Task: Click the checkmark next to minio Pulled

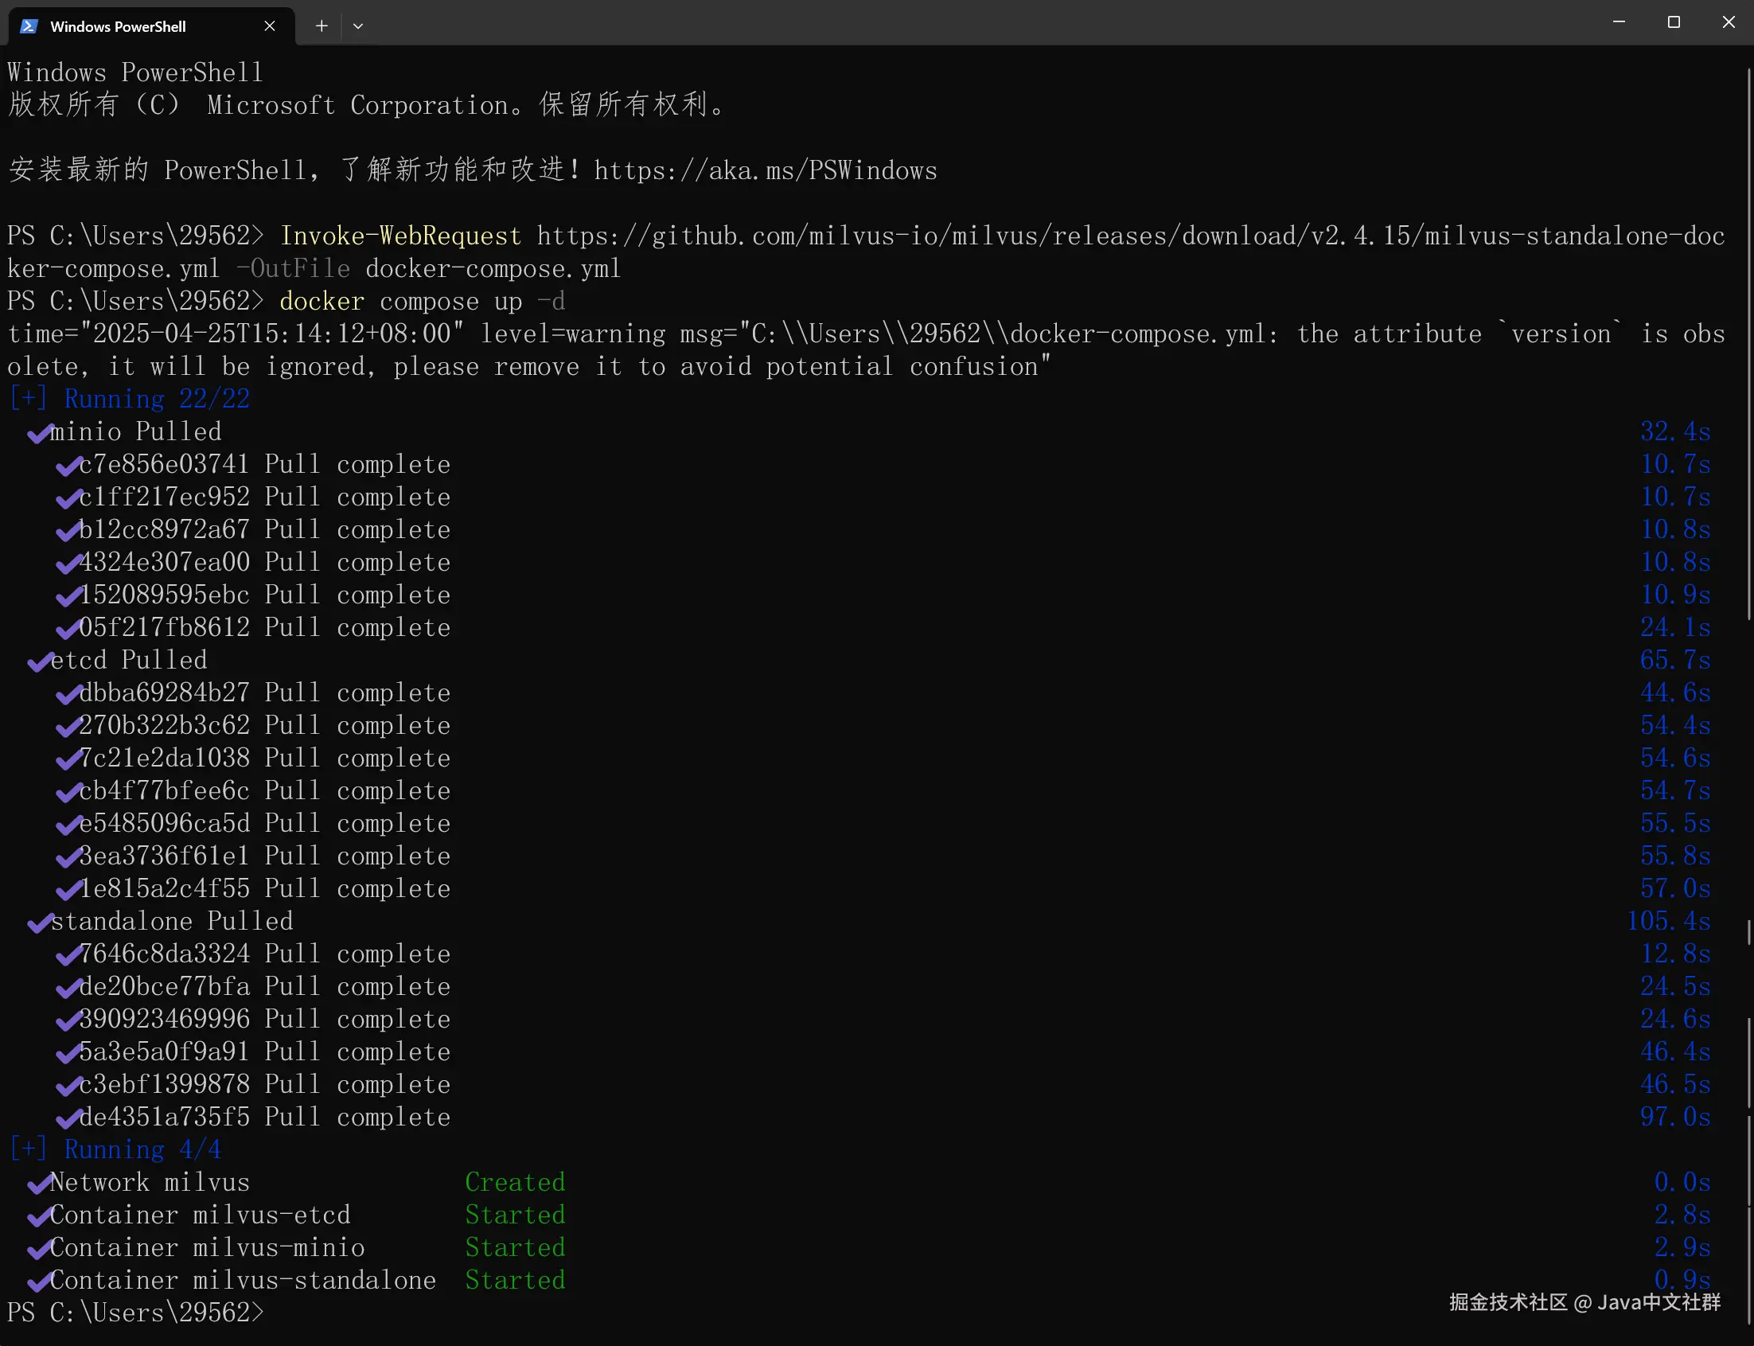Action: point(38,434)
